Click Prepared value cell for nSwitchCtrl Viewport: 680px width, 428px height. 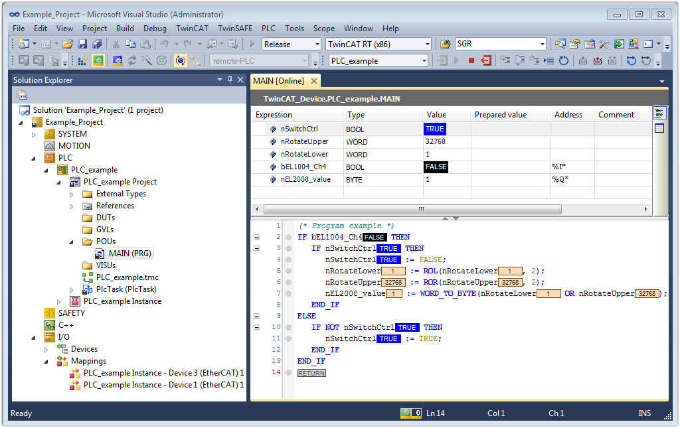click(x=510, y=129)
